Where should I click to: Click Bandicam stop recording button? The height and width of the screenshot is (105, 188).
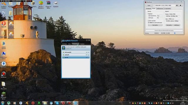(180, 5)
